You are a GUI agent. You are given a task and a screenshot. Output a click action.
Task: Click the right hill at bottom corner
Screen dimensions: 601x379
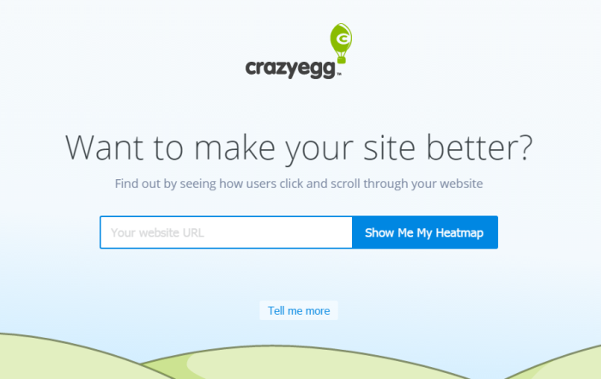[x=560, y=364]
